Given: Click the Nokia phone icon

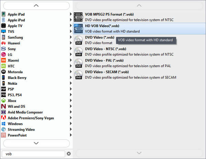Looking at the screenshot, I should click(3, 83).
